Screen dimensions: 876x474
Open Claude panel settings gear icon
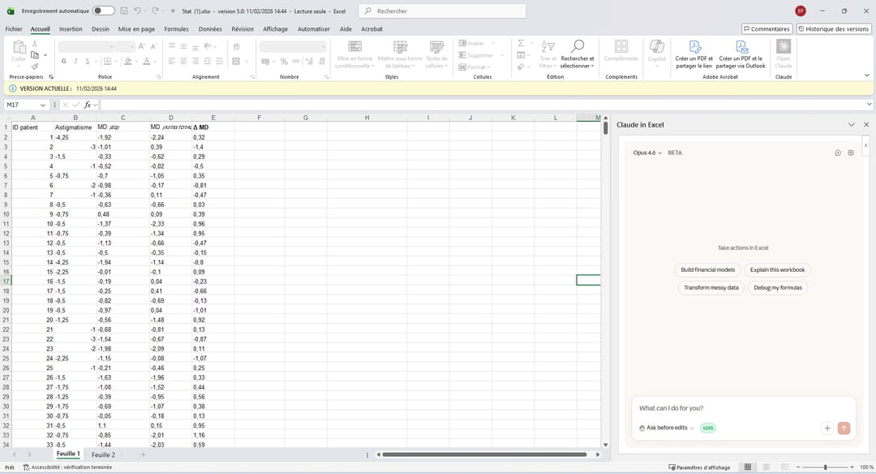[x=851, y=153]
